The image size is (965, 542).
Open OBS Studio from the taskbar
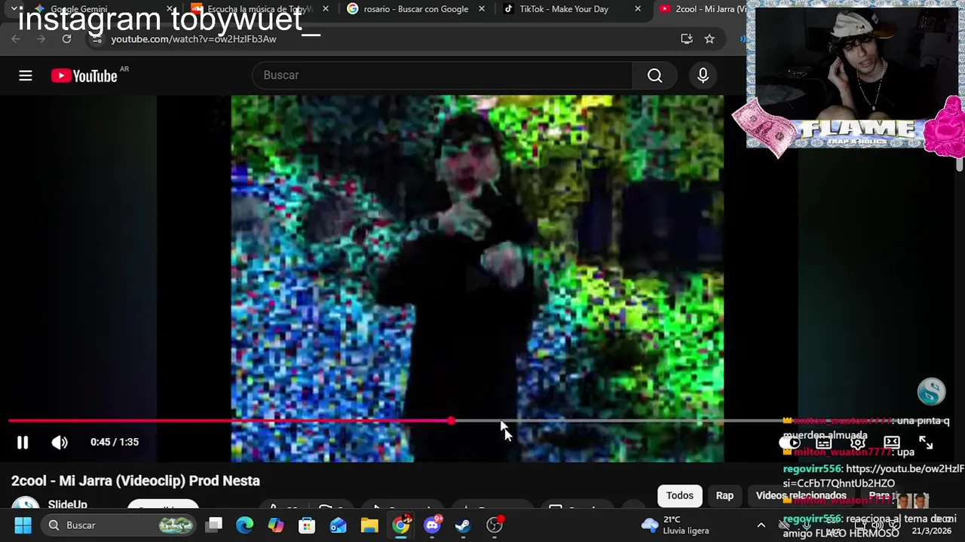pos(495,525)
